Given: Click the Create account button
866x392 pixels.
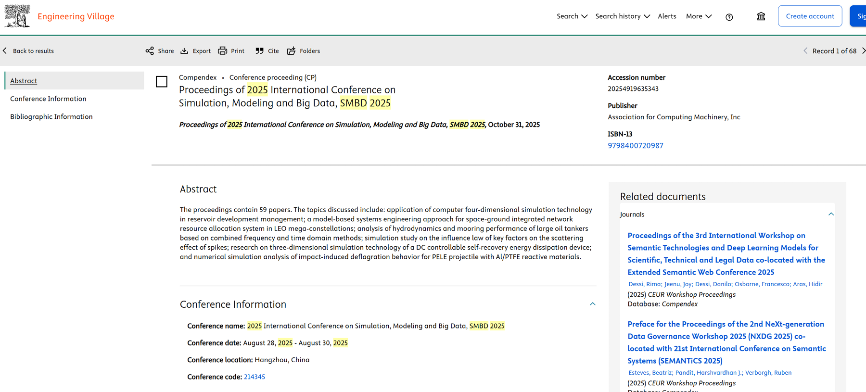Looking at the screenshot, I should point(810,16).
